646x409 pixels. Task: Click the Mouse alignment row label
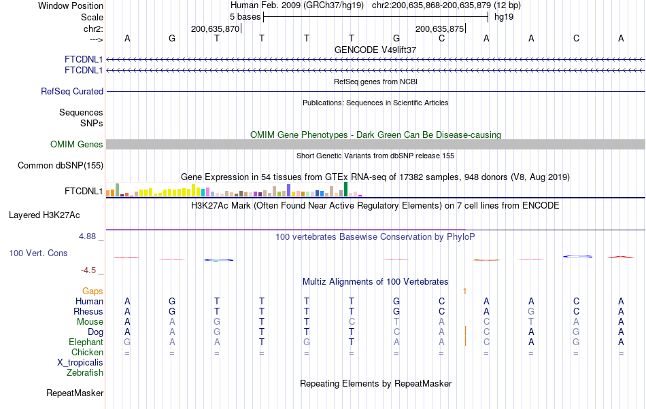coord(90,322)
